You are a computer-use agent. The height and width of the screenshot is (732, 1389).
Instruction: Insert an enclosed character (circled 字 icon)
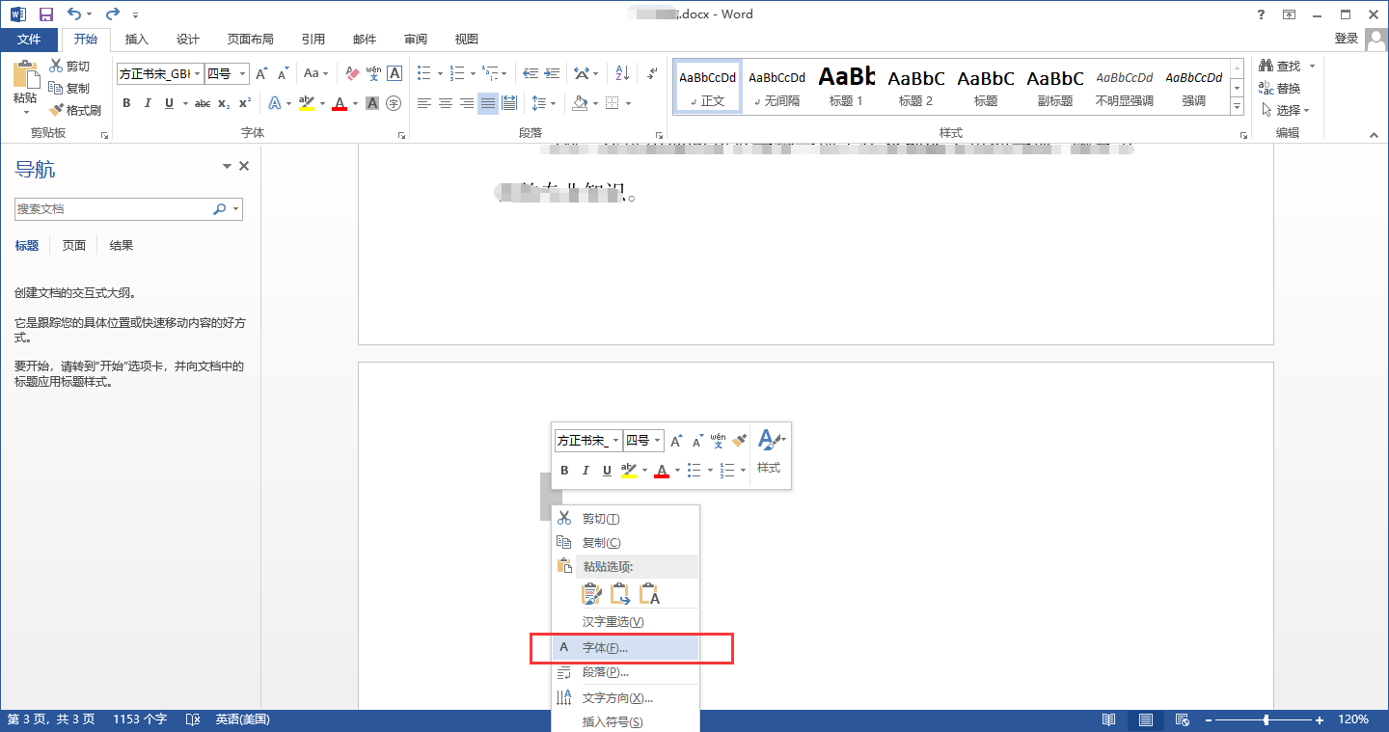click(x=394, y=103)
